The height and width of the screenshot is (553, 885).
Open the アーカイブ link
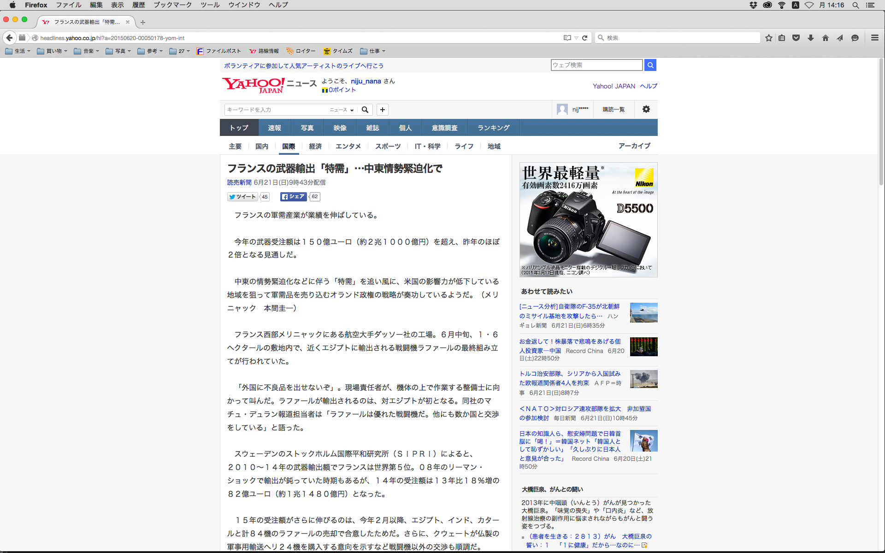[x=634, y=146]
